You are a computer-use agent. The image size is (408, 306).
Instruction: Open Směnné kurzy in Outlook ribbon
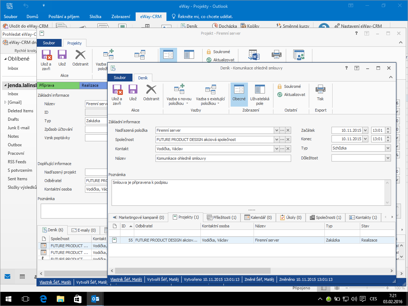[x=293, y=26]
